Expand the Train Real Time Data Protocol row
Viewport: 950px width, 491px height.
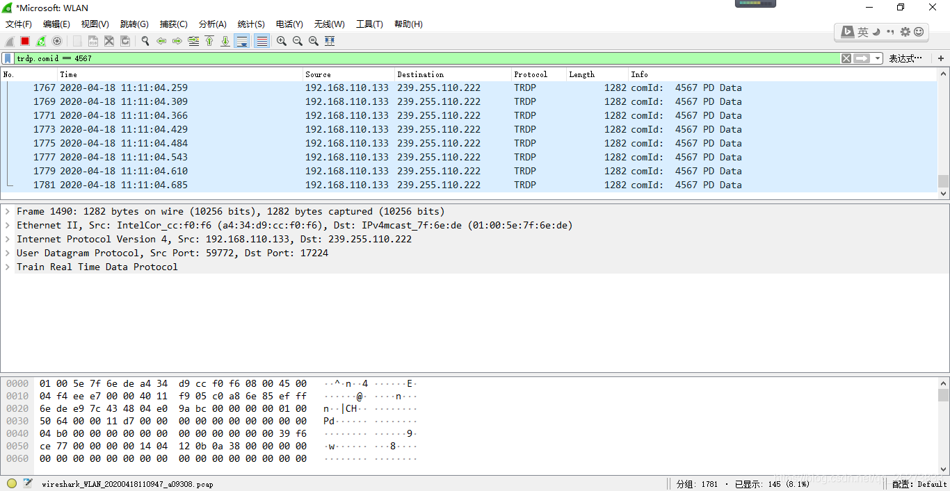7,267
